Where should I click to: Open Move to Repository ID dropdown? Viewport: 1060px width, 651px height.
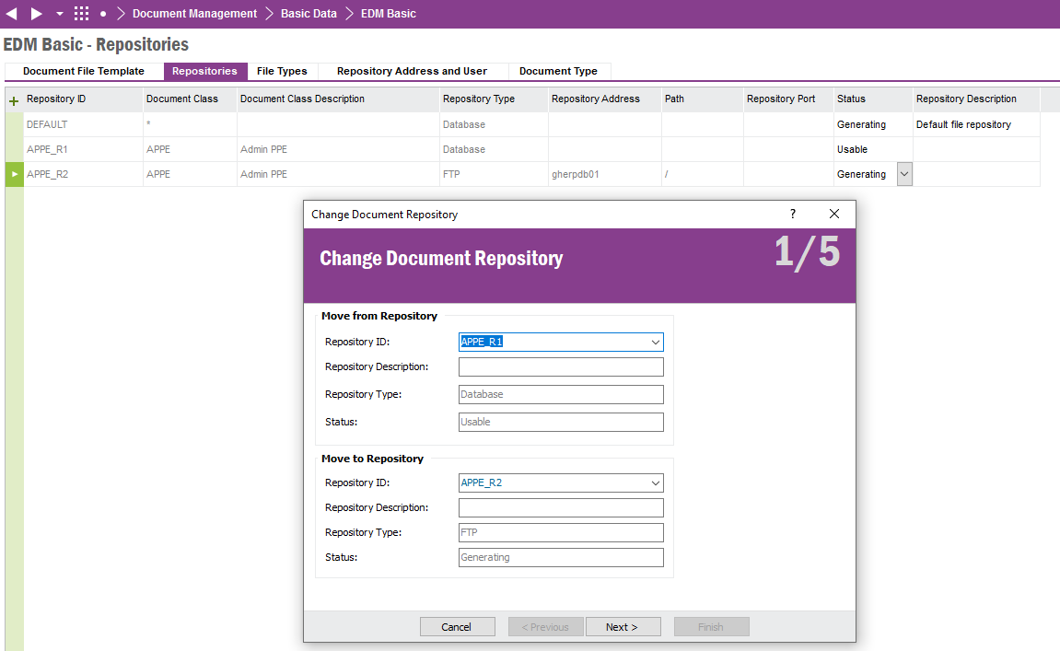point(655,482)
